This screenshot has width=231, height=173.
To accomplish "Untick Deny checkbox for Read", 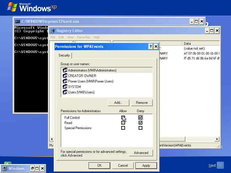I will pos(140,123).
